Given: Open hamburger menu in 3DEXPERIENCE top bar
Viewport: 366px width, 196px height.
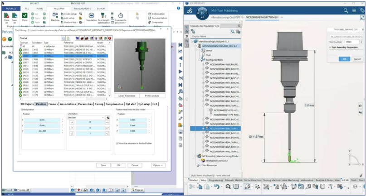Looking at the screenshot, I should [354, 10].
